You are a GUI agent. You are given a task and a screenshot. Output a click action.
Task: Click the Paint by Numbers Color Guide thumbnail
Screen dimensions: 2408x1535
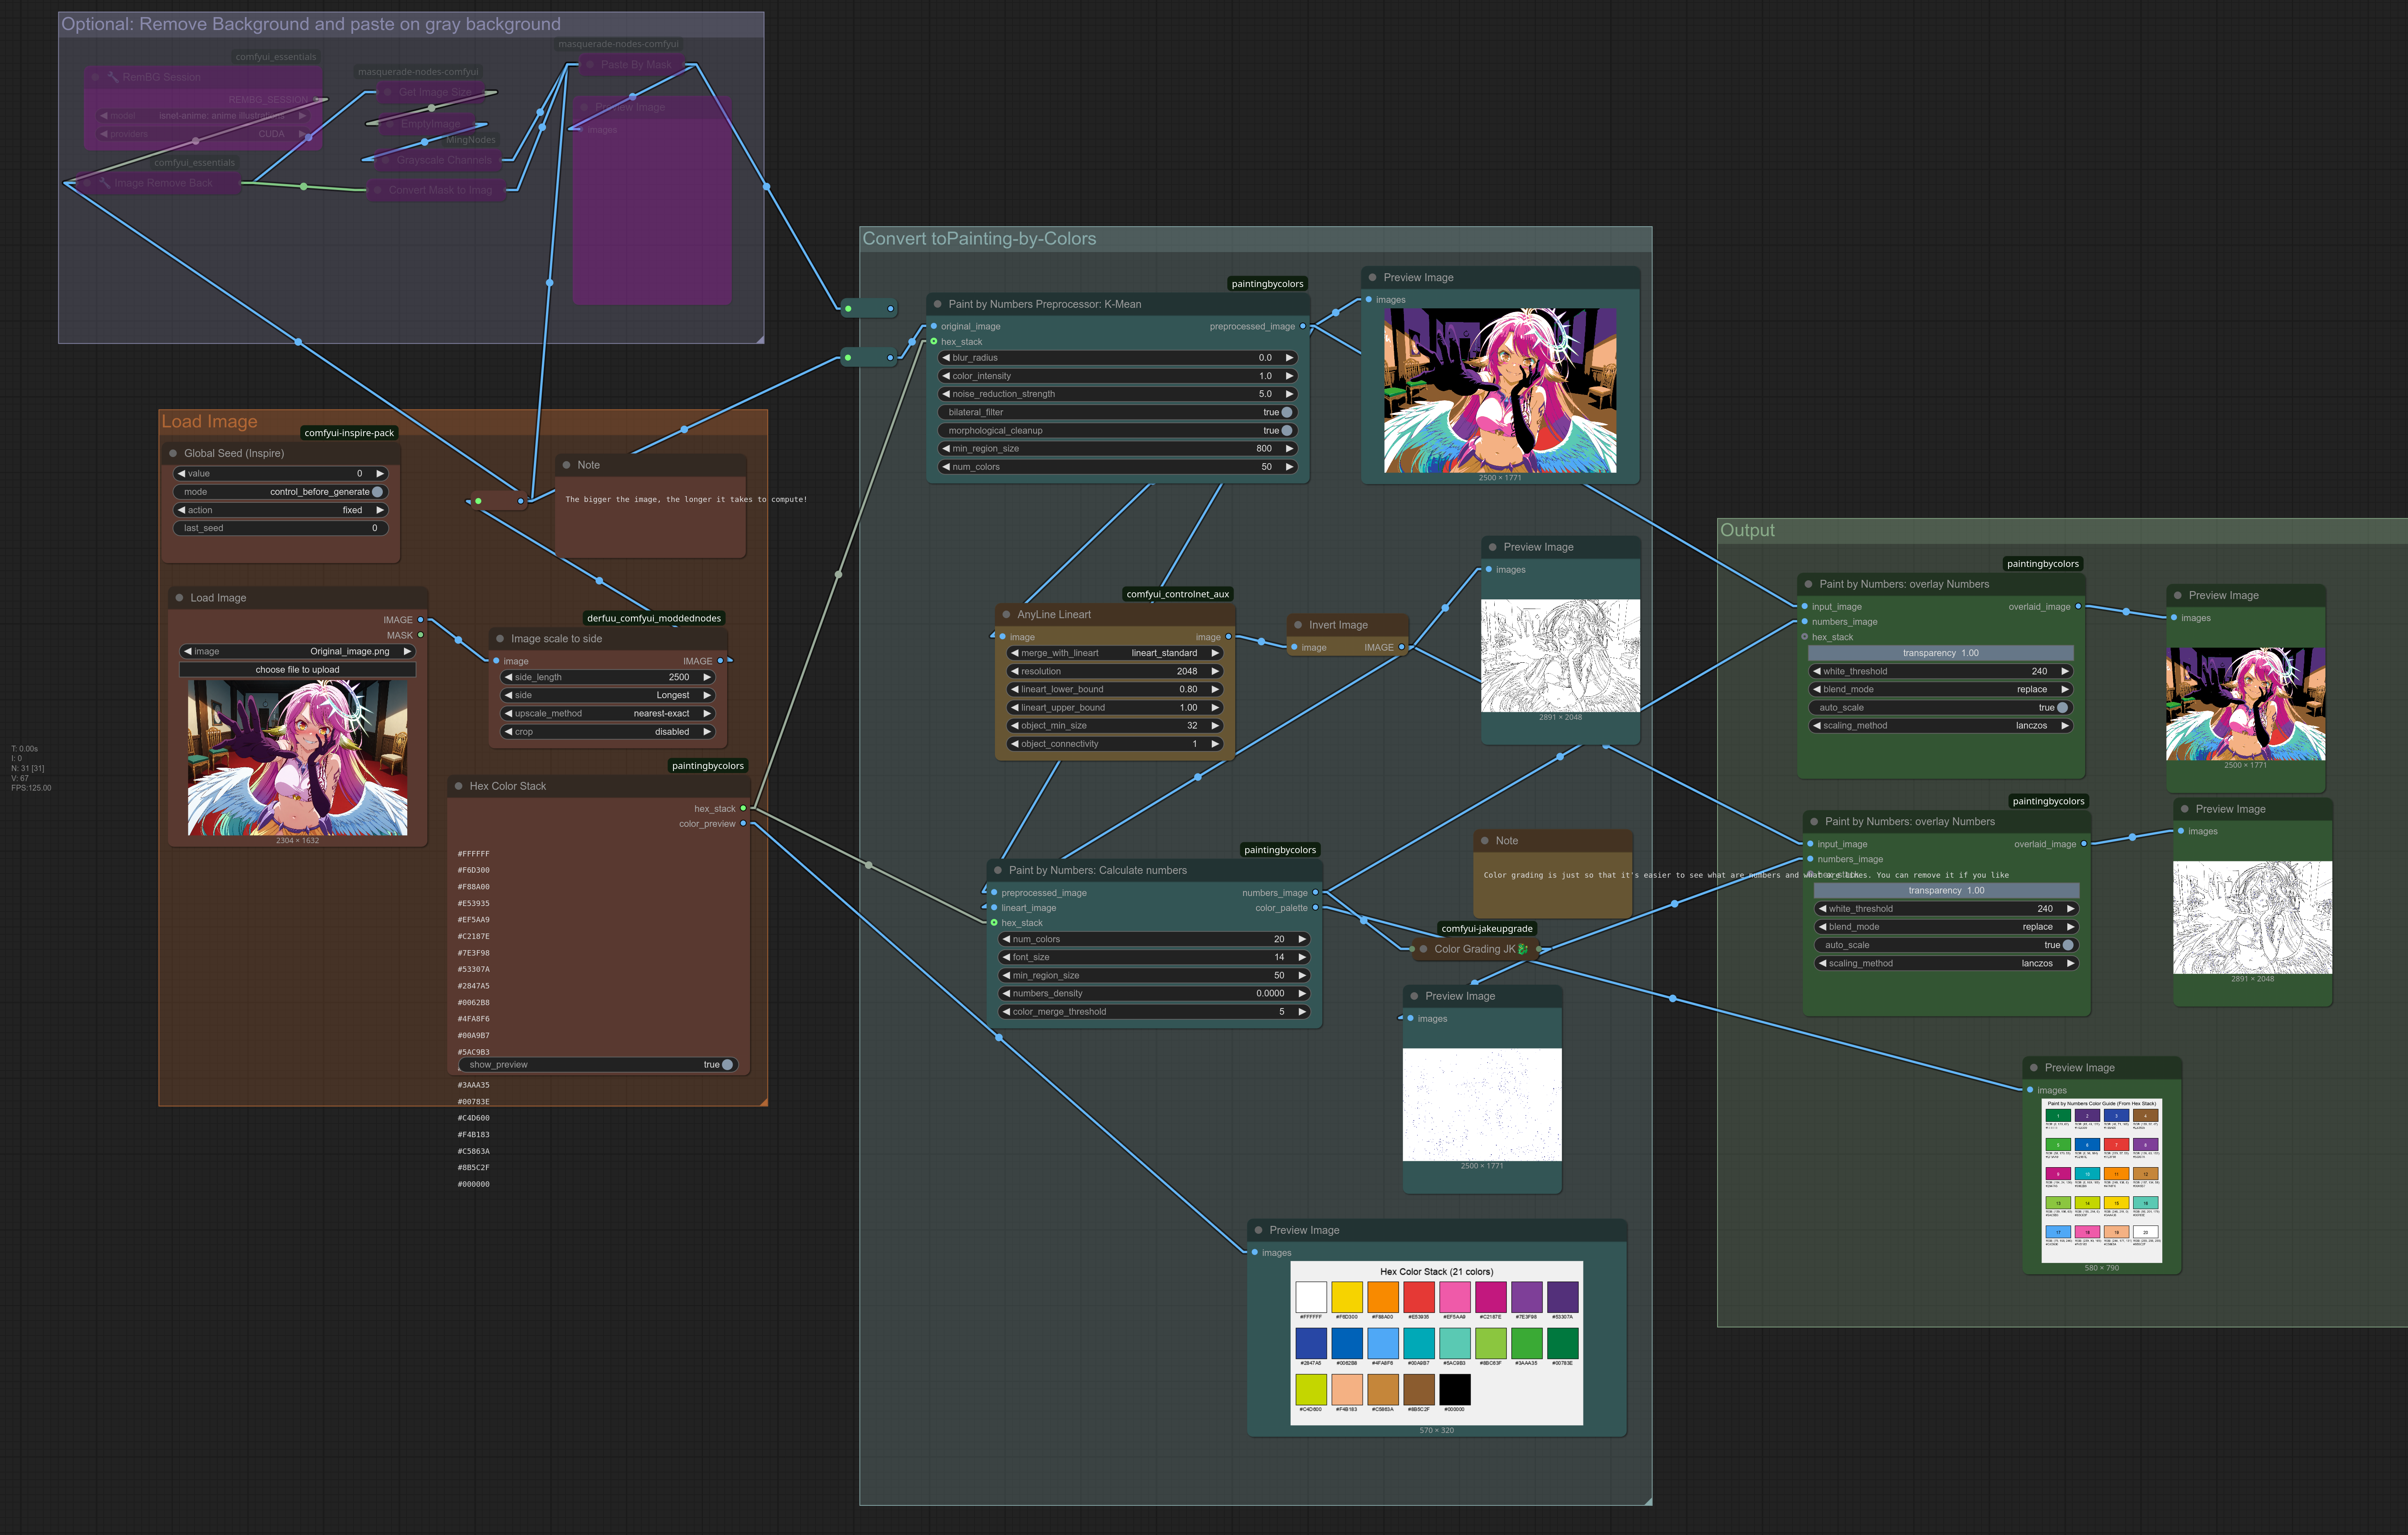(x=2101, y=1181)
